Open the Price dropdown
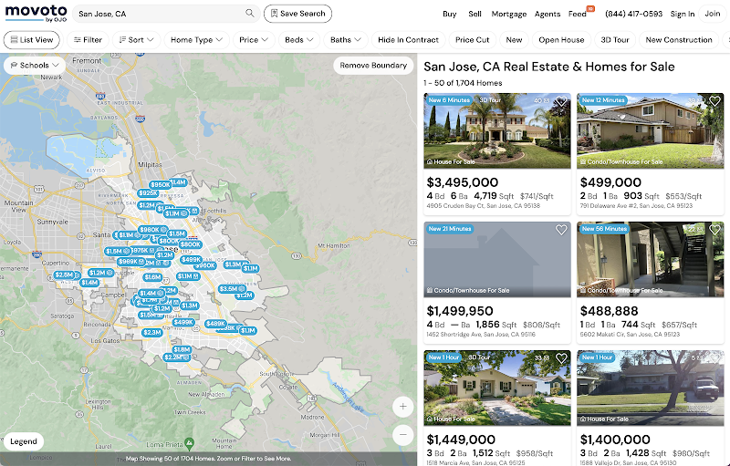The image size is (730, 466). tap(254, 40)
